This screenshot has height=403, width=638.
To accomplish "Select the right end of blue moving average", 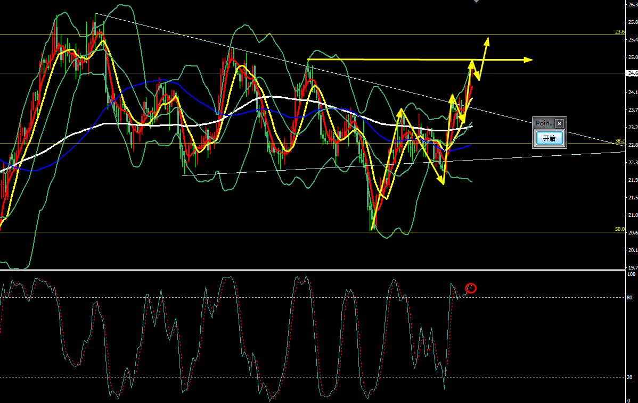I will tap(470, 145).
